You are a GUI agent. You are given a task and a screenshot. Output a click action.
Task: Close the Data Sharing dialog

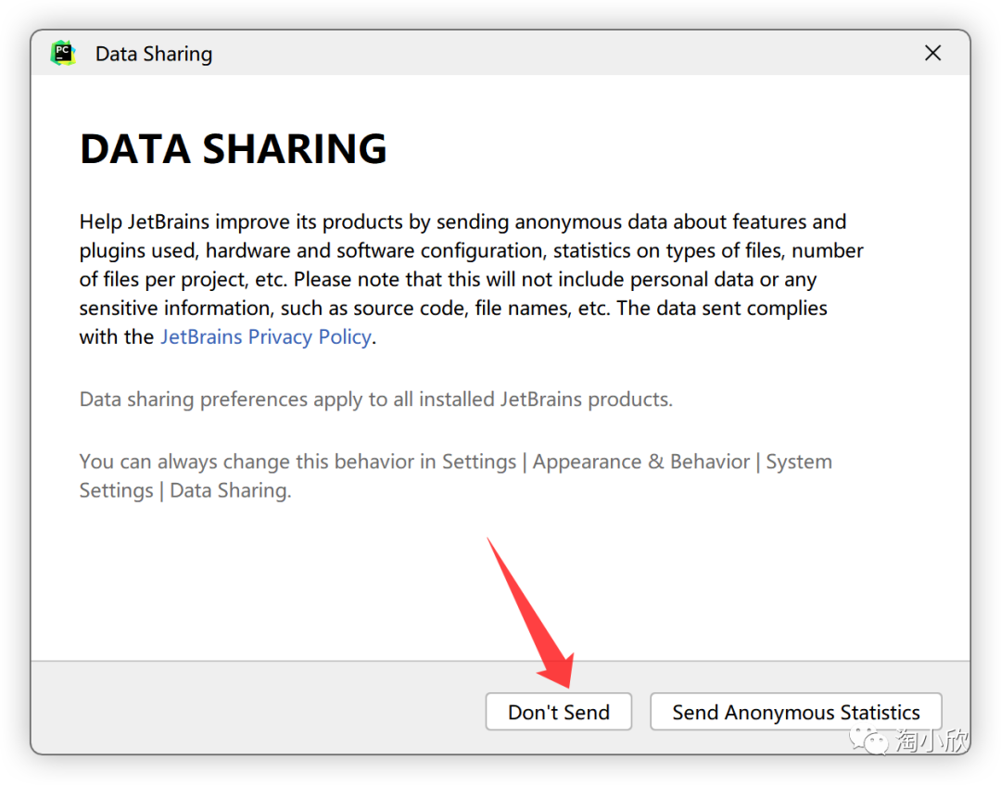932,53
